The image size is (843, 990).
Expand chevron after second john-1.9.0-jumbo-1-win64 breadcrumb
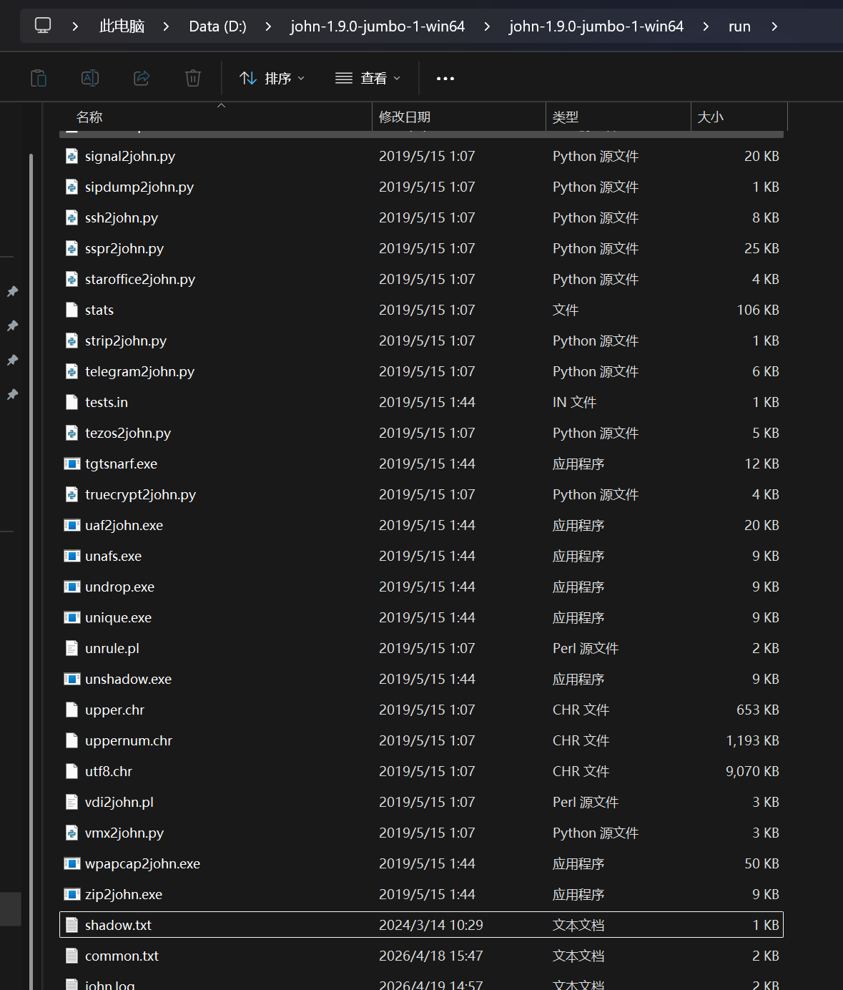pyautogui.click(x=706, y=26)
